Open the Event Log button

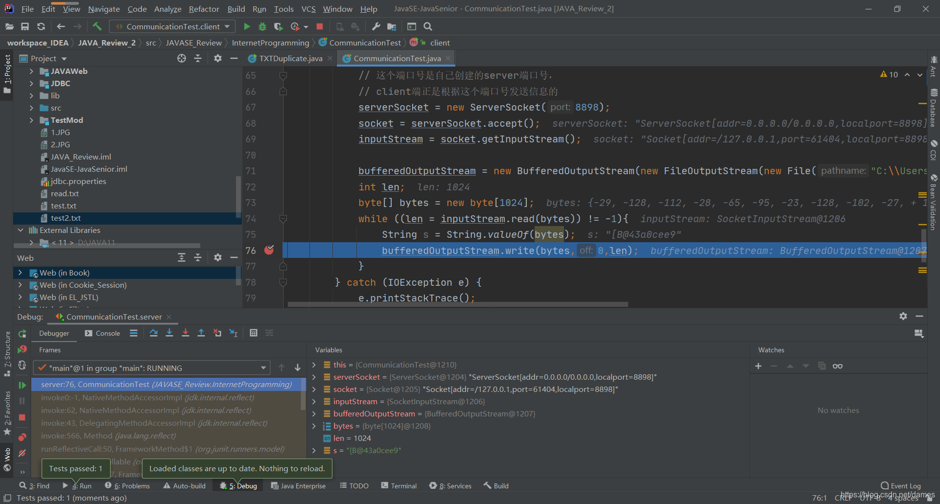click(901, 486)
